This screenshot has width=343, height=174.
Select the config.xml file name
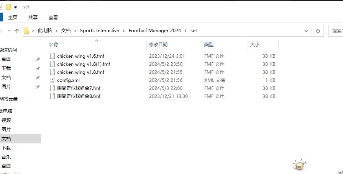tap(68, 80)
